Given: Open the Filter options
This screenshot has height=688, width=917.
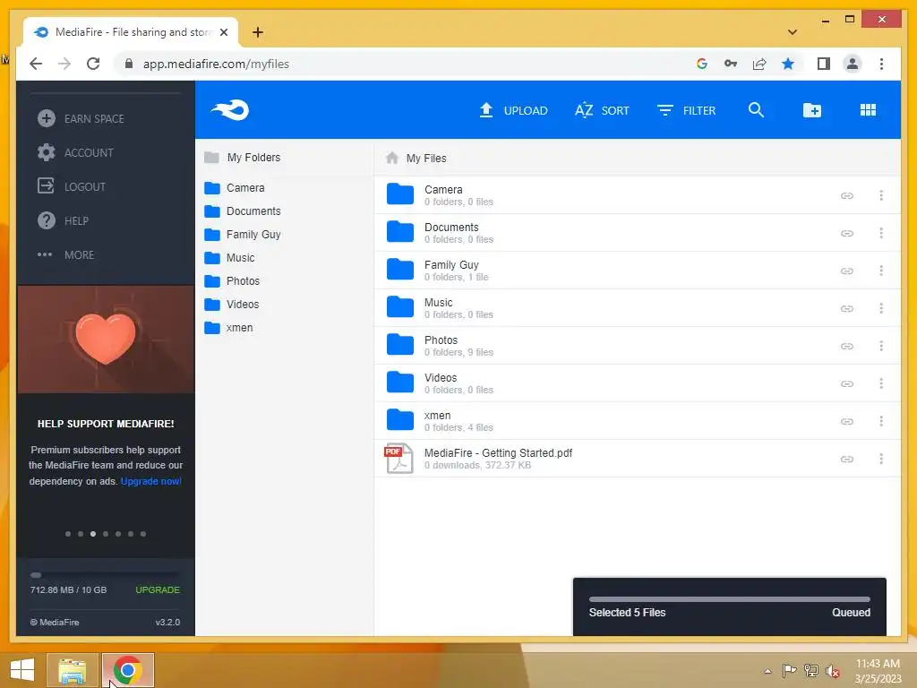Looking at the screenshot, I should click(x=686, y=110).
